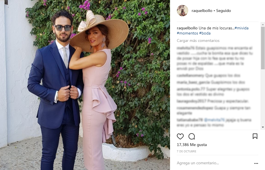The width and height of the screenshot is (265, 170).
Task: Open the #boda hashtag link
Action: coord(205,33)
